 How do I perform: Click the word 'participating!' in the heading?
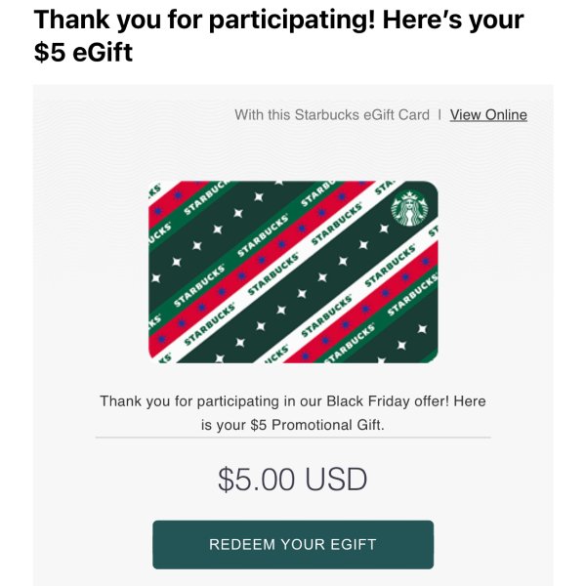pos(292,20)
